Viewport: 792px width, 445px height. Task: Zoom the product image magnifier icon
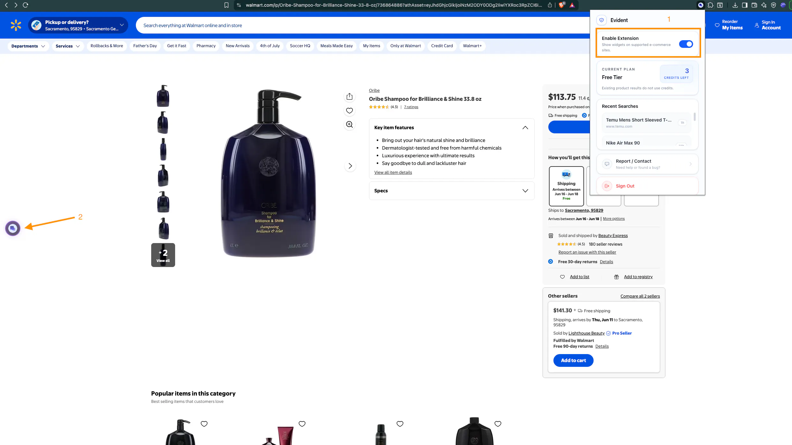tap(350, 124)
